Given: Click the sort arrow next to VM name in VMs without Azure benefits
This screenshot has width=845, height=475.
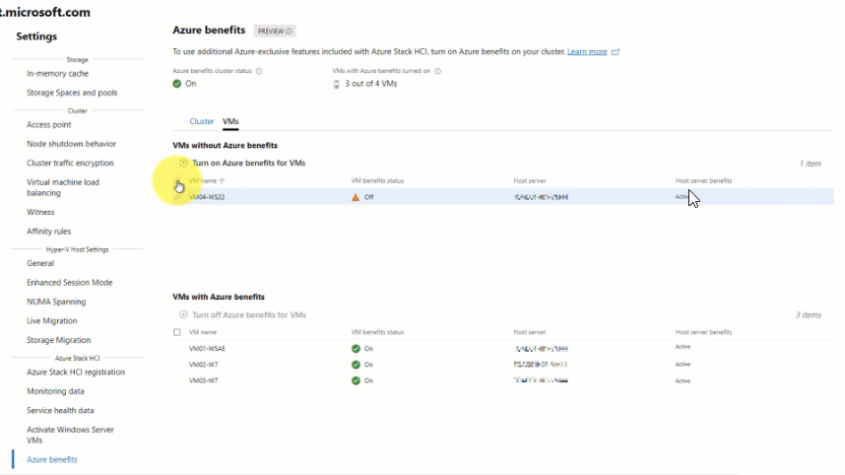Looking at the screenshot, I should [222, 181].
